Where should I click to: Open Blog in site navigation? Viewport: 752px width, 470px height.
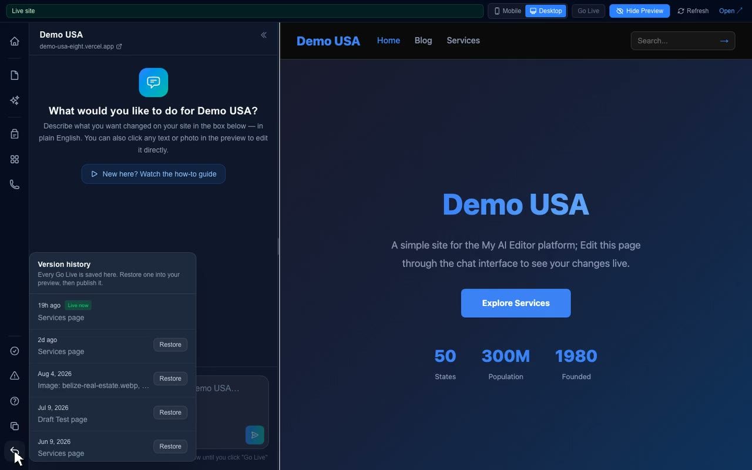coord(423,41)
